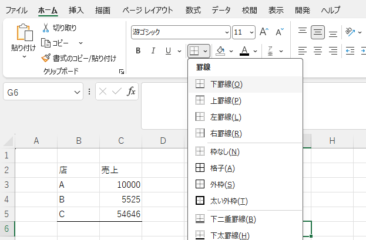Choose 上罫線(P) from the borders menu

tap(246, 101)
